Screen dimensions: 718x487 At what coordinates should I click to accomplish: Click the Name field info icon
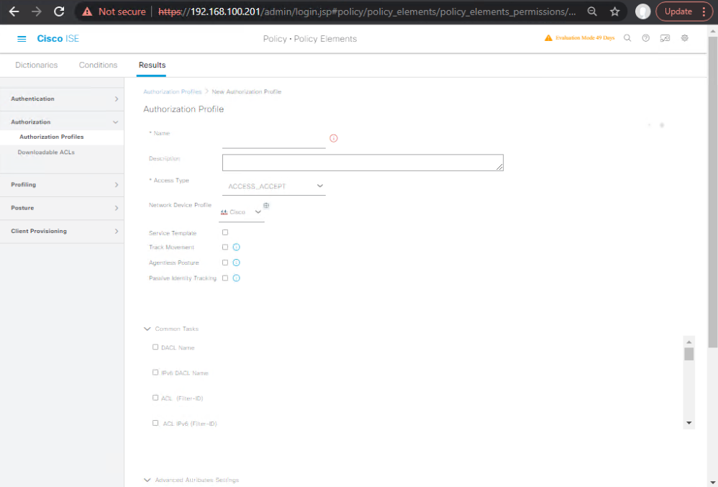click(x=333, y=138)
